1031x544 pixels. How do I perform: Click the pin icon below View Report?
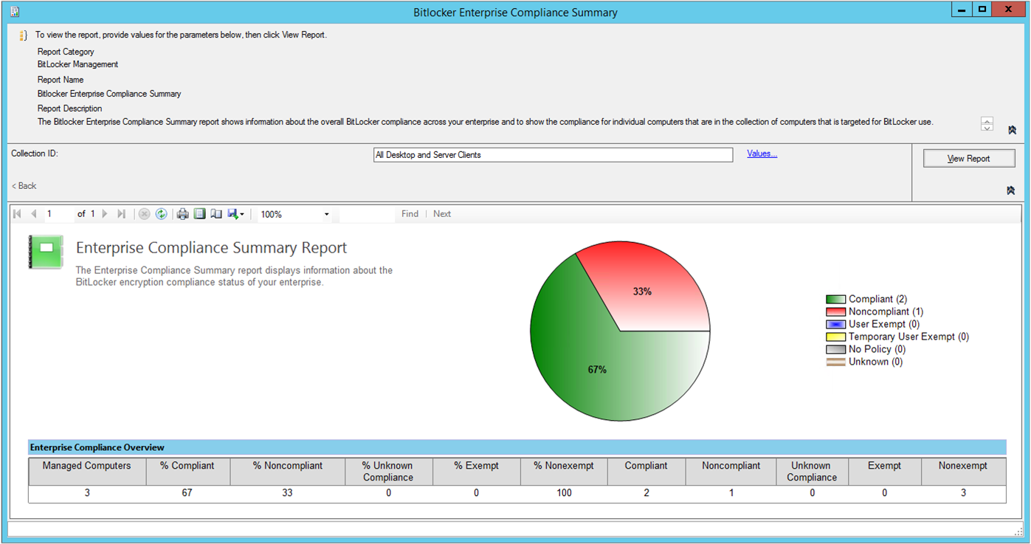[x=1011, y=190]
